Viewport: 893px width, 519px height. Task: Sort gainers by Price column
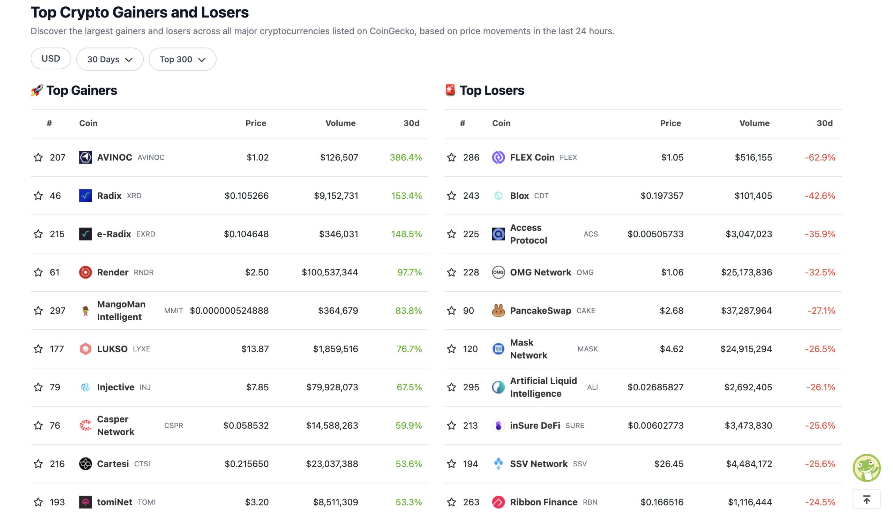pyautogui.click(x=255, y=123)
